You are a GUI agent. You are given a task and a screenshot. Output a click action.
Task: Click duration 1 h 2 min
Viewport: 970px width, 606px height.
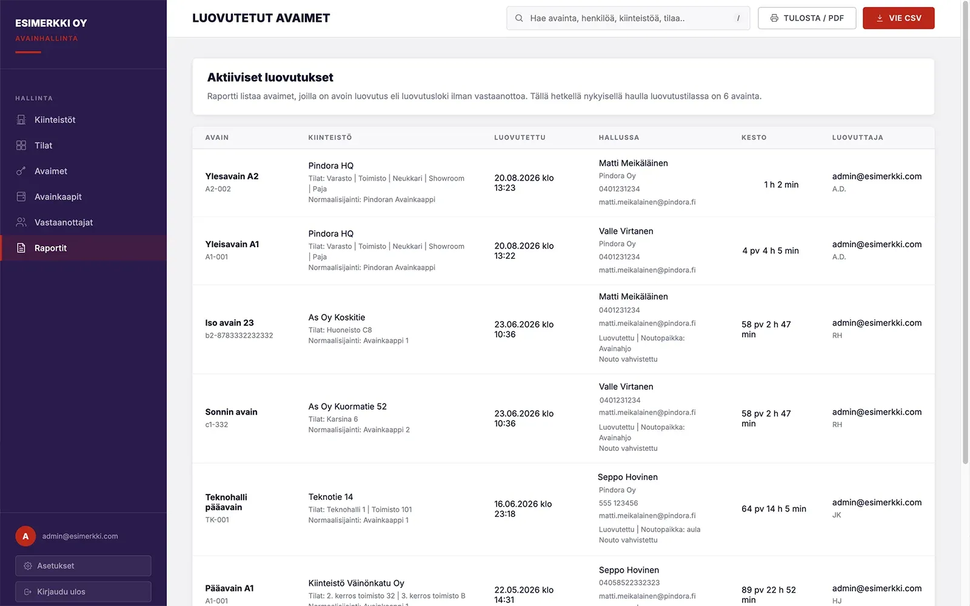click(781, 184)
